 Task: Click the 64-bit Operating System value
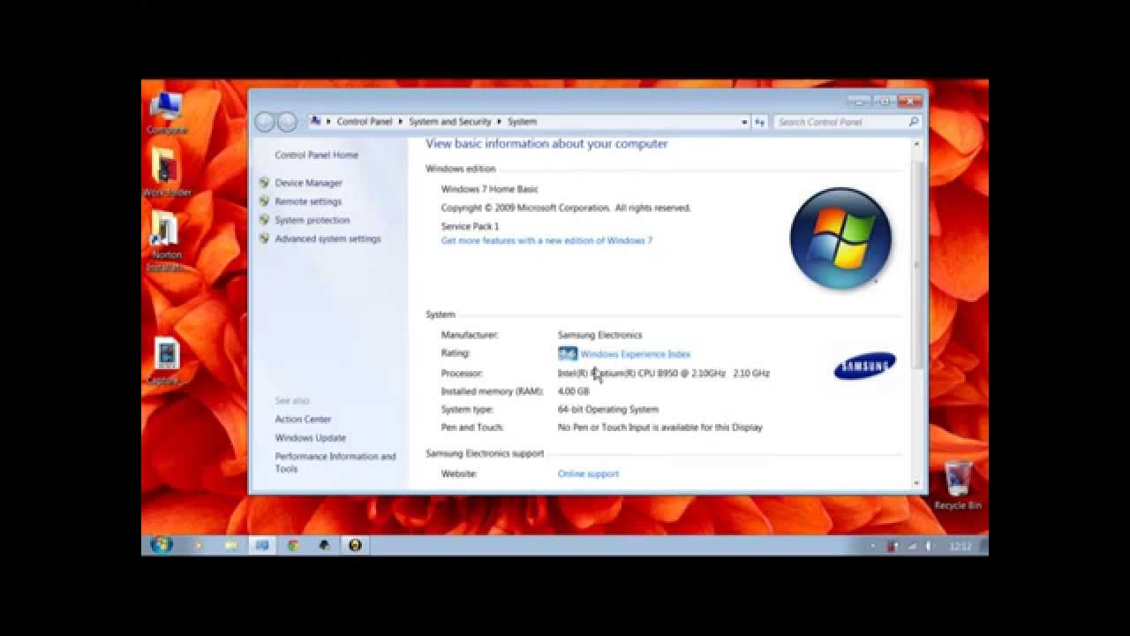pos(608,409)
